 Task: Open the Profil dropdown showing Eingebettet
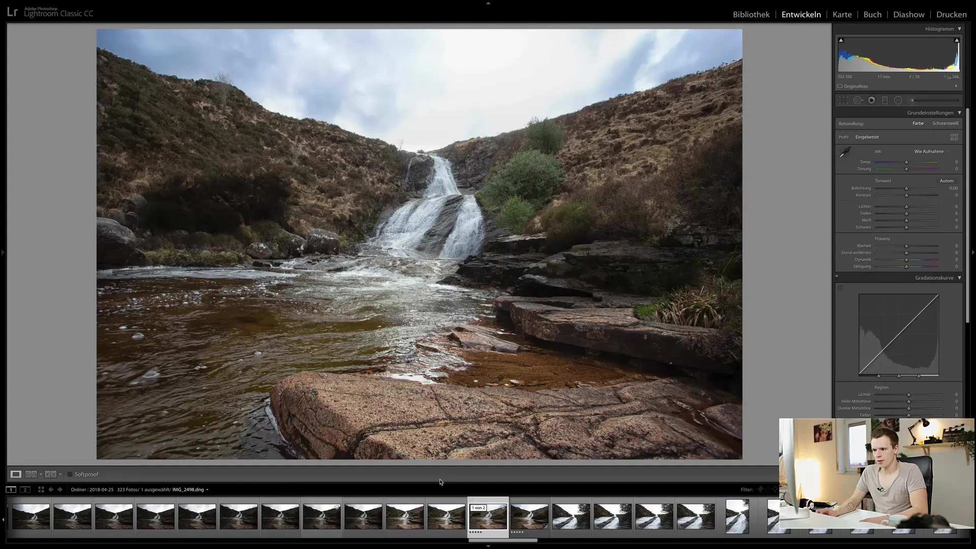(869, 137)
